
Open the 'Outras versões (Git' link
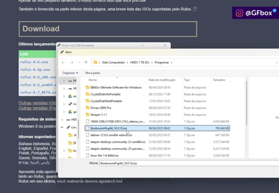[x=37, y=103]
